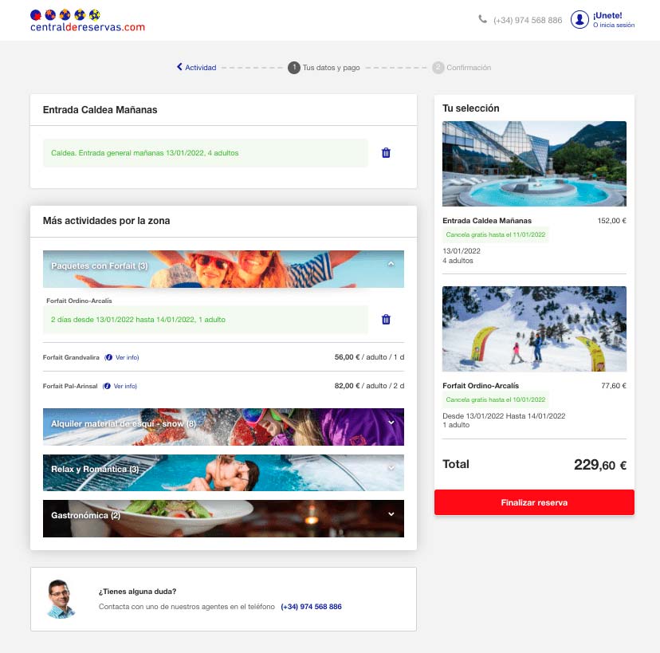Click the Entrada Caldea Mañanas panel heading
Image resolution: width=660 pixels, height=653 pixels.
100,110
